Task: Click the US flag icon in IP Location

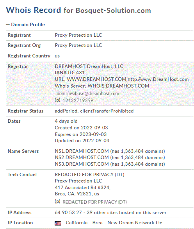Action: [x=58, y=223]
